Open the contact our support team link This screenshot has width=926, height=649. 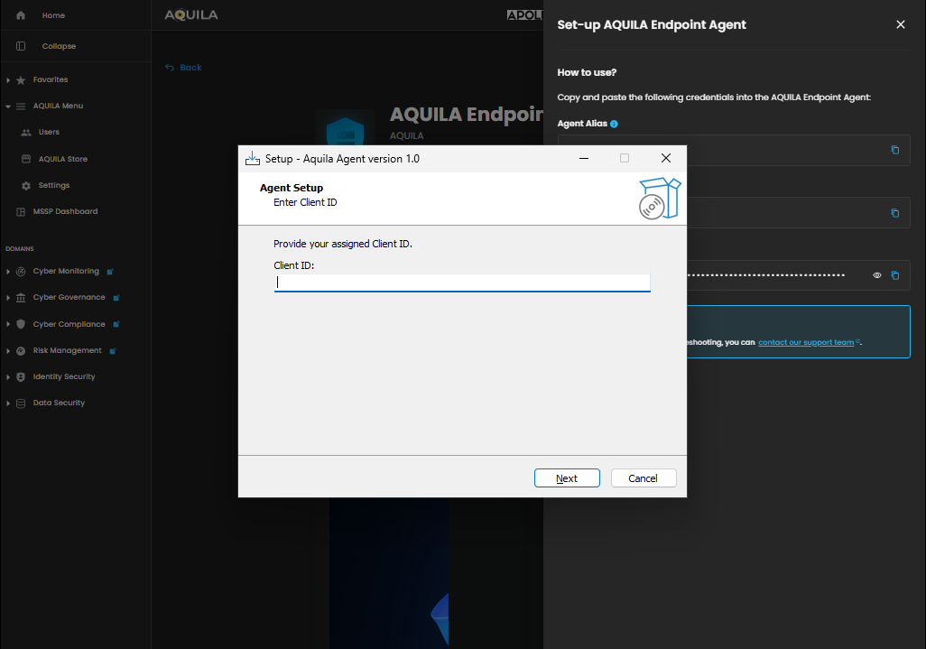pos(807,342)
